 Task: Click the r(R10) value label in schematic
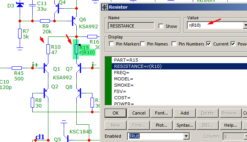coord(87,52)
